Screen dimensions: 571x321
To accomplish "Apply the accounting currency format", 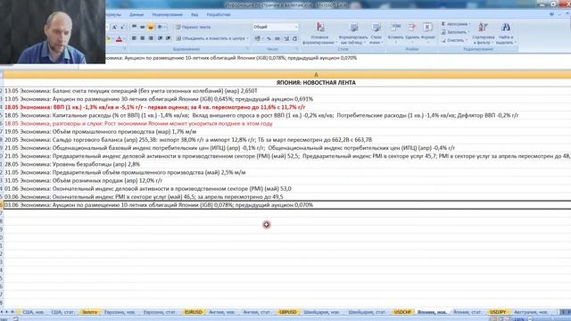I will click(258, 38).
